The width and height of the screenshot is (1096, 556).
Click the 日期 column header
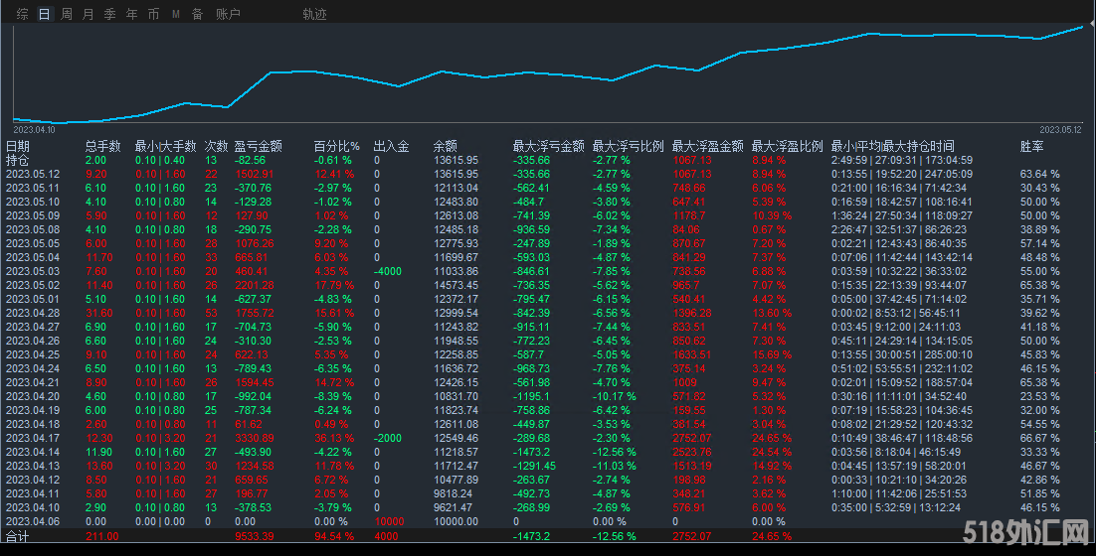(18, 147)
